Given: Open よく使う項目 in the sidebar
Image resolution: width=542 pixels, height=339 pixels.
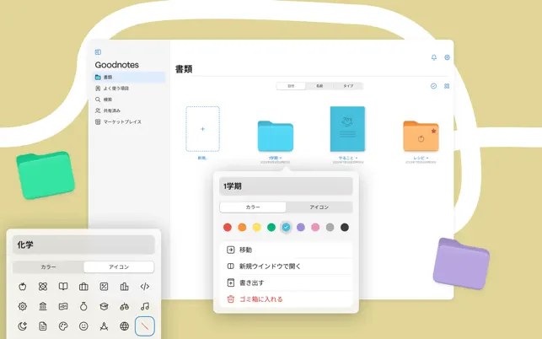Looking at the screenshot, I should 129,89.
